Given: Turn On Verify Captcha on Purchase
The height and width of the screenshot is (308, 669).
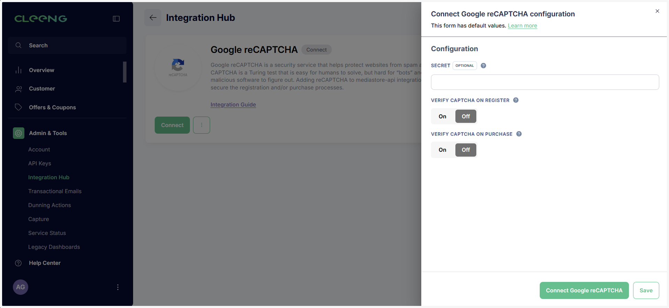Looking at the screenshot, I should tap(443, 150).
